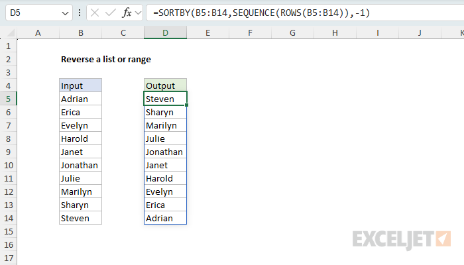Open the fx dropdown chevron
The width and height of the screenshot is (464, 265).
click(x=138, y=13)
